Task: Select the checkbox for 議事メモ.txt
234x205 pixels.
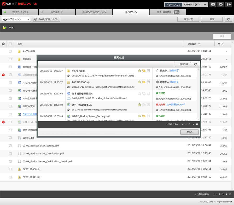Action: coord(10,138)
